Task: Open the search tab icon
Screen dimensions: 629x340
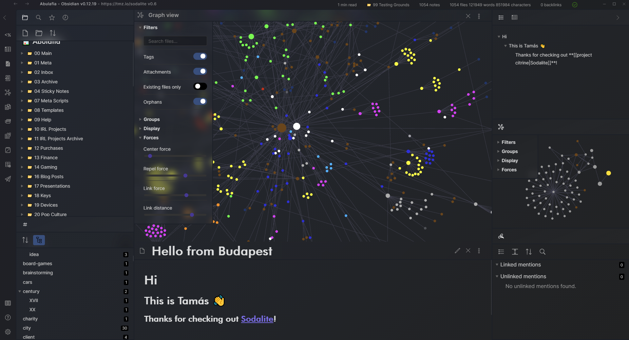Action: [38, 18]
